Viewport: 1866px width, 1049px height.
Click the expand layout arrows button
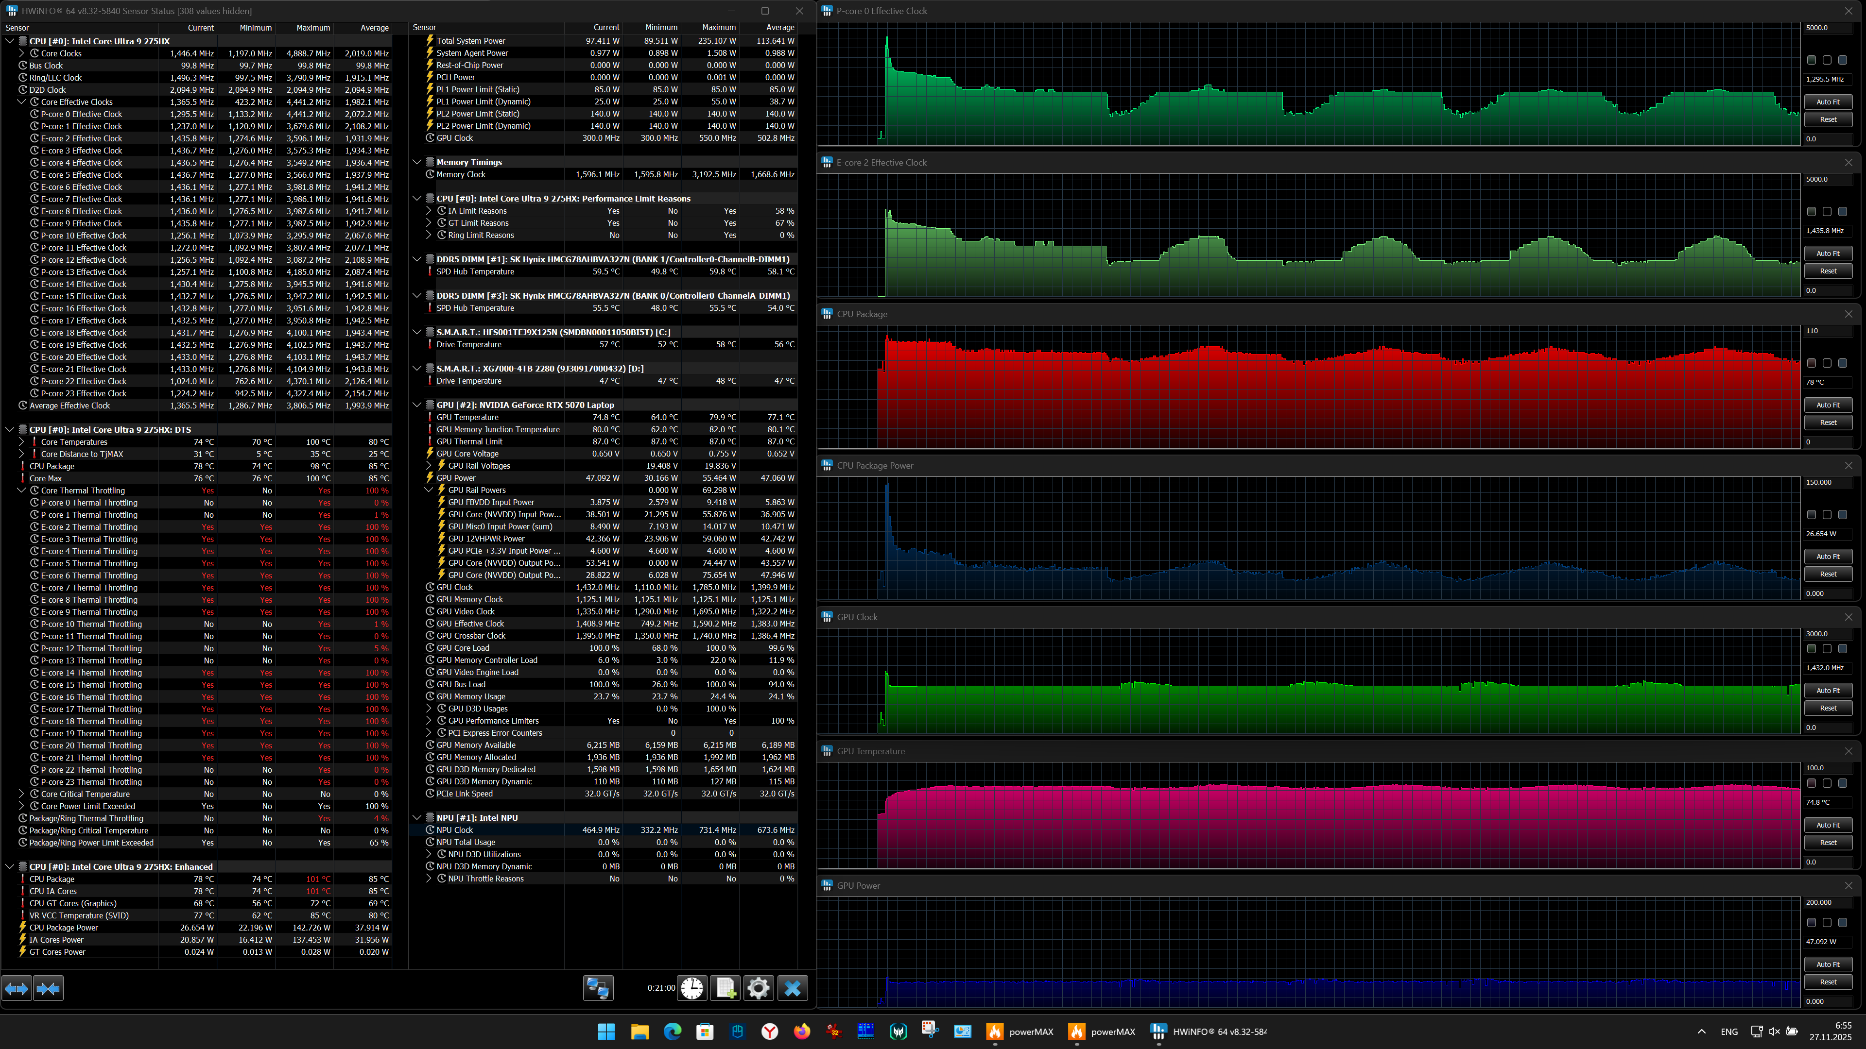click(17, 988)
